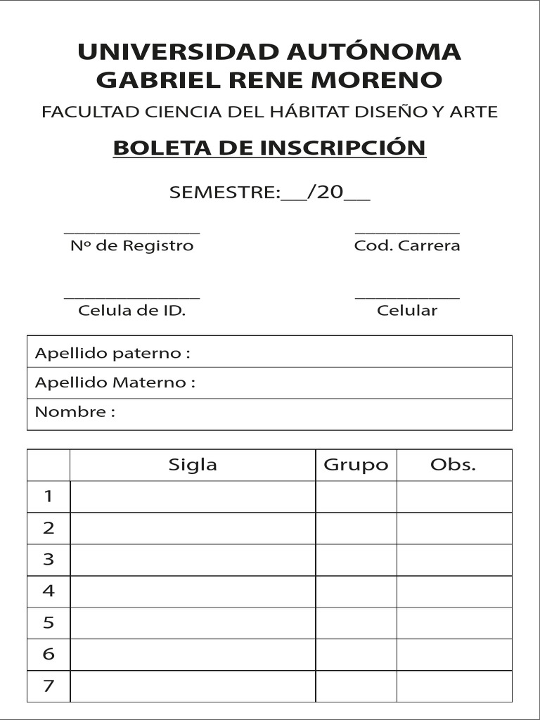This screenshot has width=540, height=720.
Task: Click the Sigla column header
Action: 193,465
